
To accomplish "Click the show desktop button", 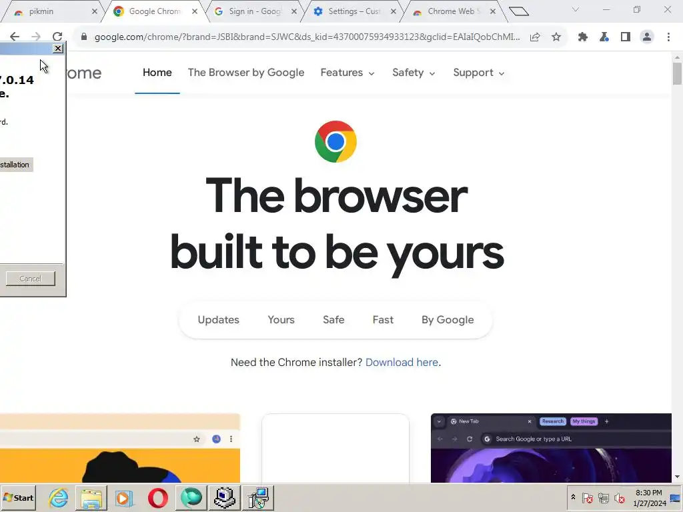I will [x=676, y=498].
